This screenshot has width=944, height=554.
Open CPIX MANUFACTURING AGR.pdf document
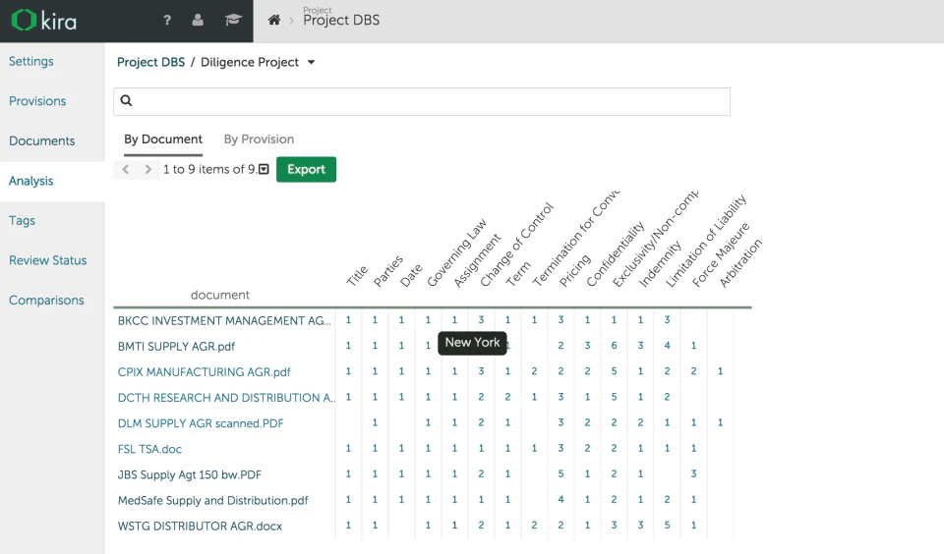click(205, 372)
